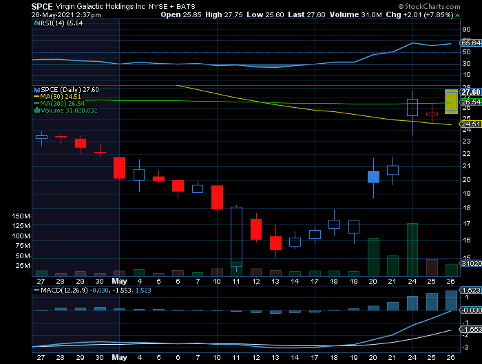Click the RSI(14) indicator icon

click(37, 23)
